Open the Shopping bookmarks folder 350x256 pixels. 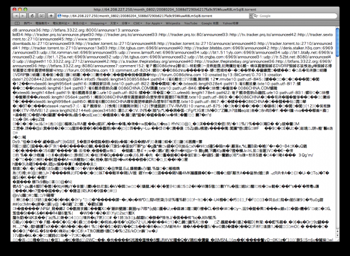point(98,23)
